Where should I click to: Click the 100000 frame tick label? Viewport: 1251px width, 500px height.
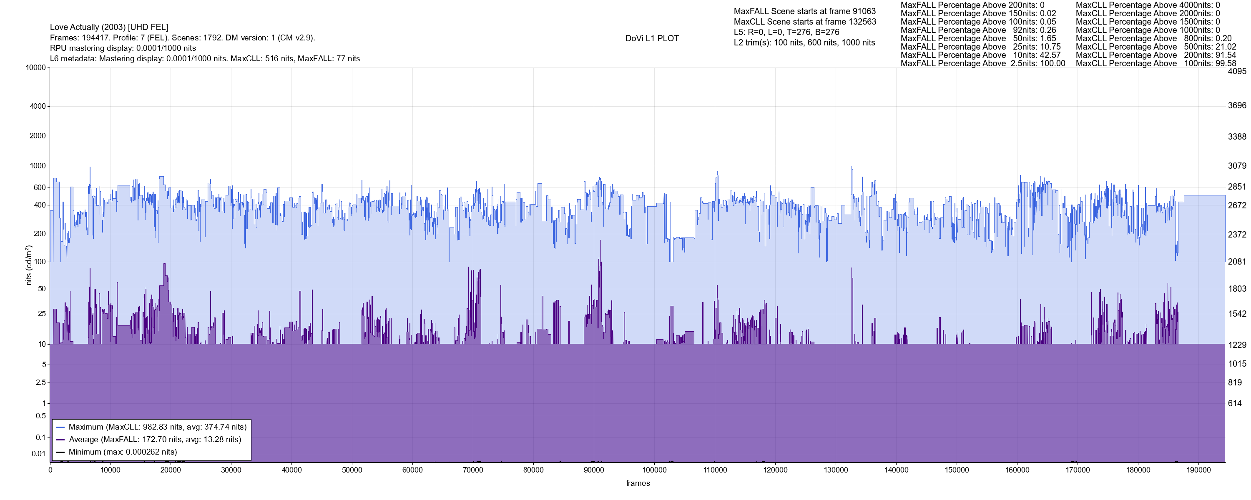654,470
